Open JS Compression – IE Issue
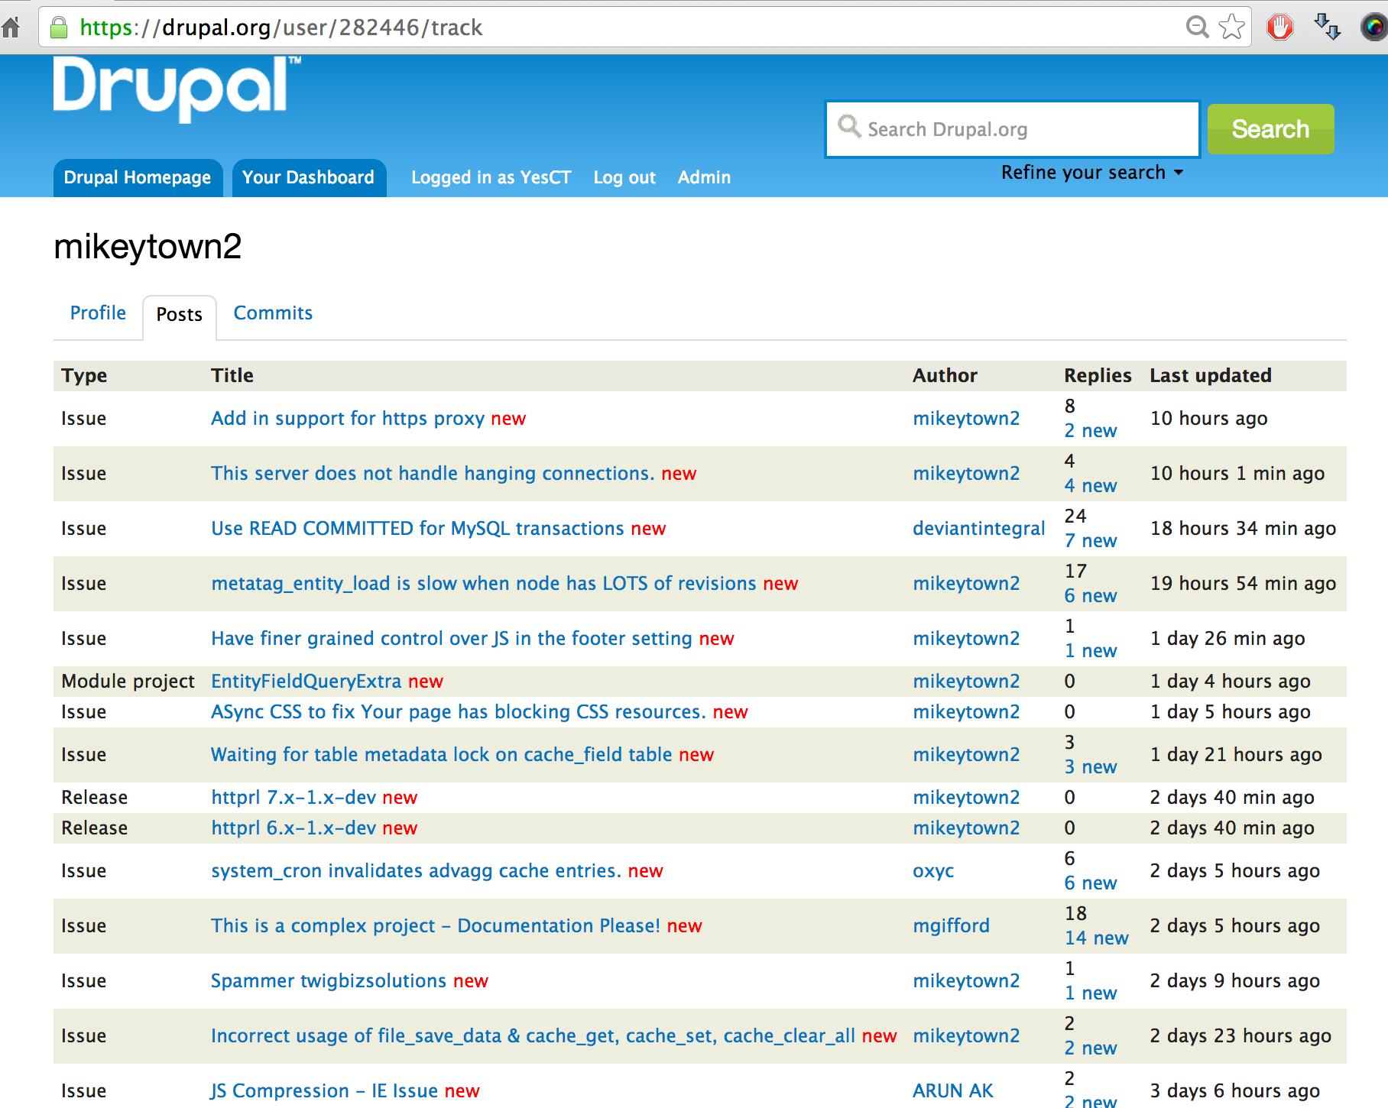The image size is (1388, 1108). 325,1091
